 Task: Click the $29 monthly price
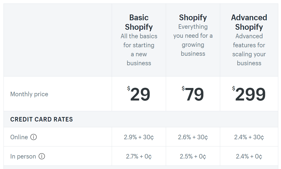tap(139, 94)
